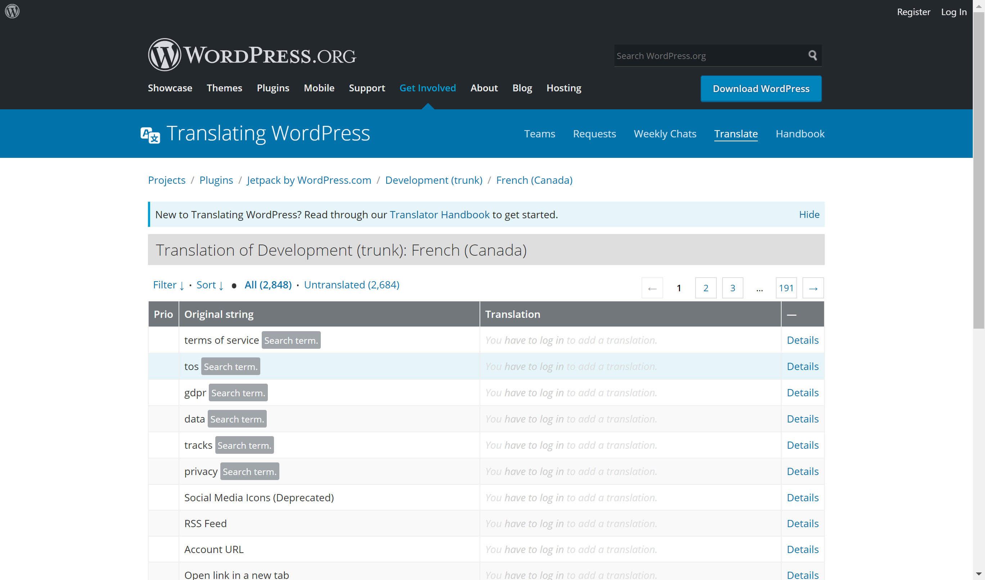Viewport: 985px width, 580px height.
Task: Open the Showcase menu item
Action: (170, 88)
